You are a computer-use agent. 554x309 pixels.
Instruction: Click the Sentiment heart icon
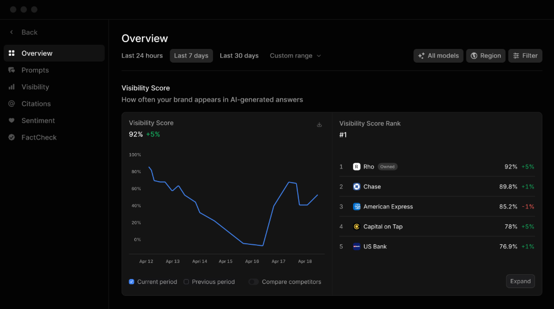12,121
